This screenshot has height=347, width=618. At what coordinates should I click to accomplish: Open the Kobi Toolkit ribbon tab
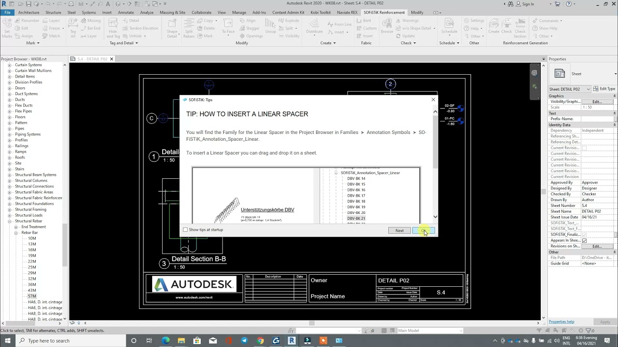coord(321,13)
